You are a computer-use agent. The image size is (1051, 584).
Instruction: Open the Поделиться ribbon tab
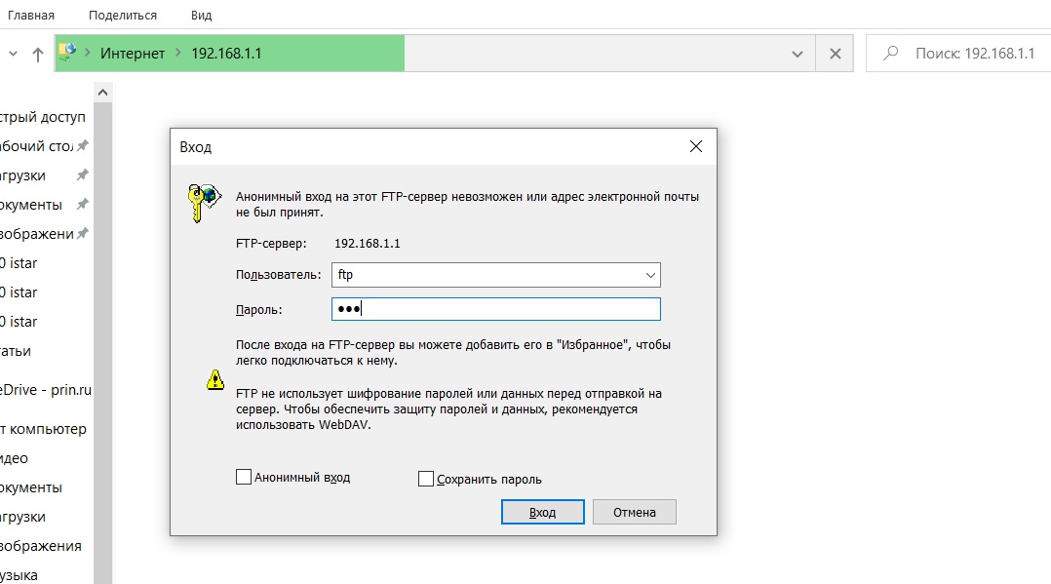coord(123,15)
